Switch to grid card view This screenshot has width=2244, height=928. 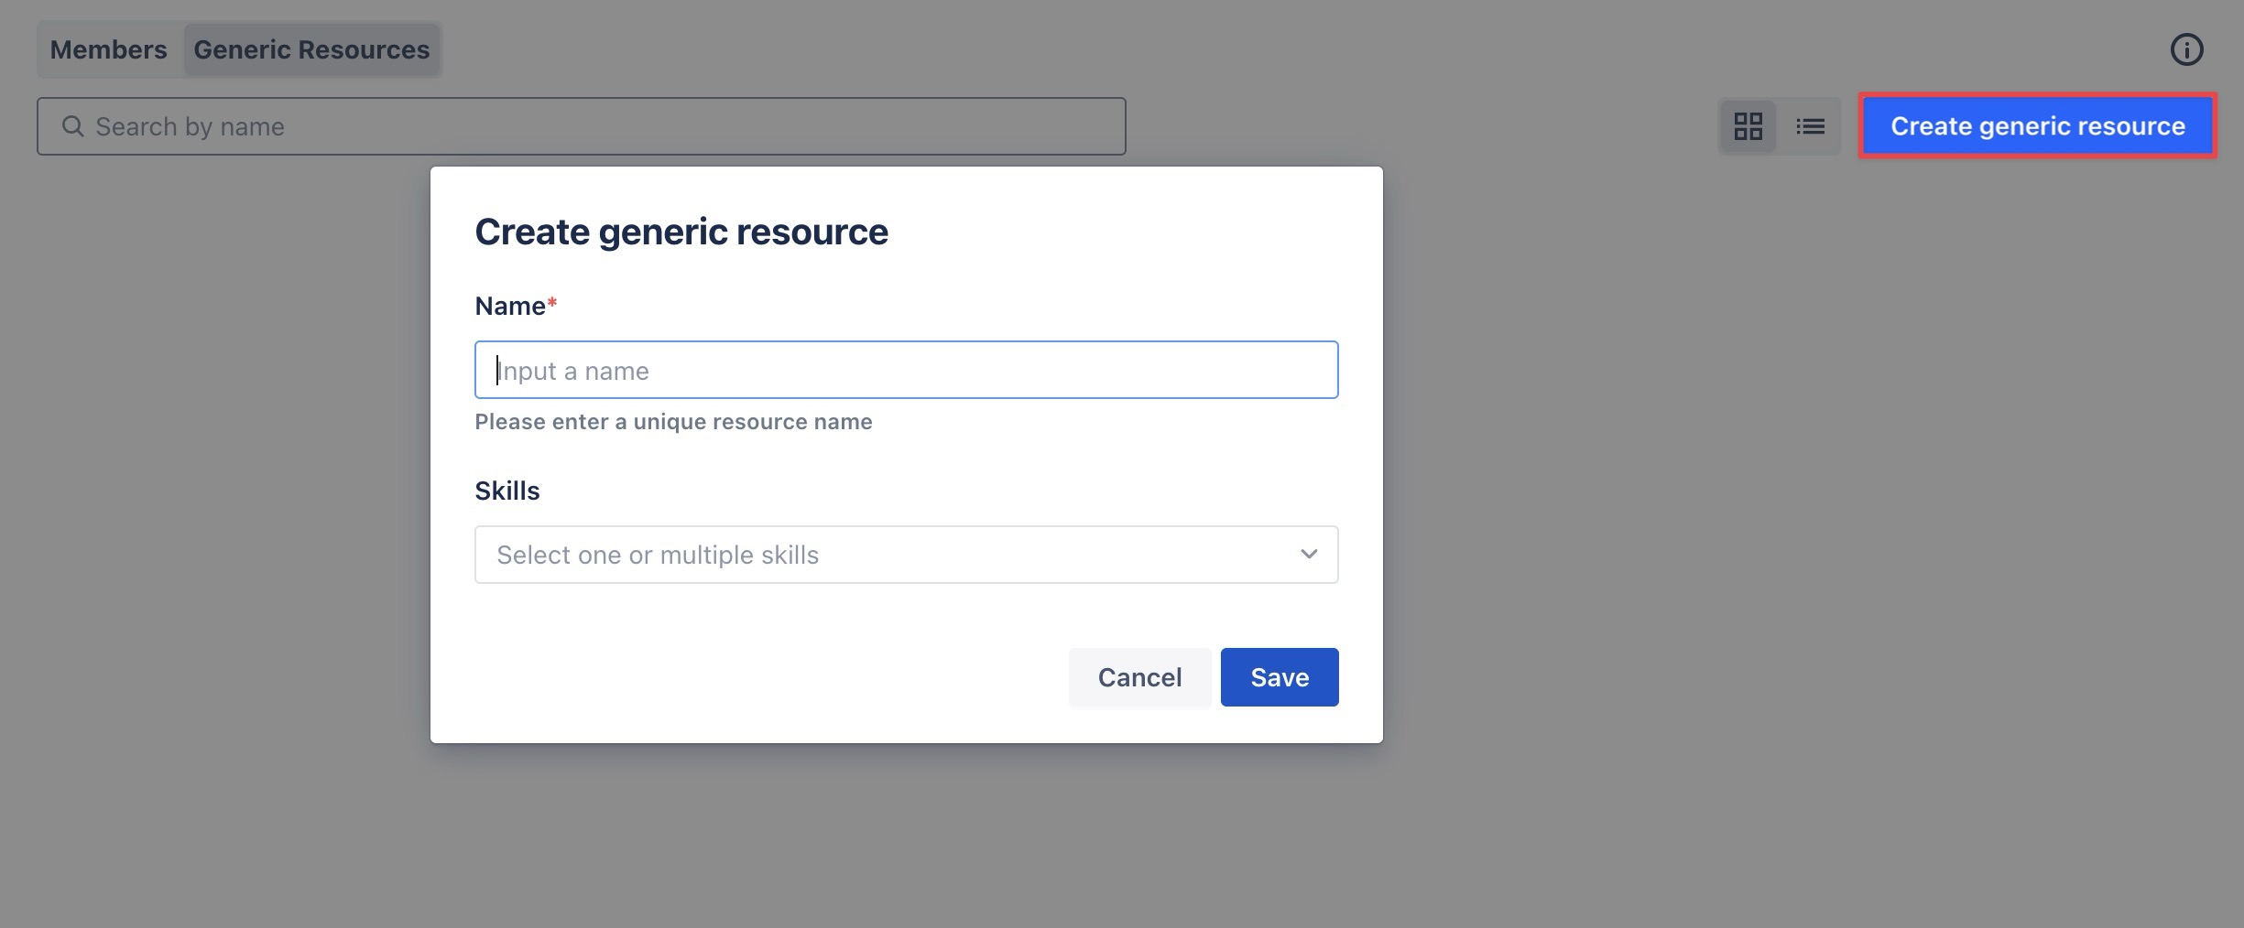(1748, 126)
